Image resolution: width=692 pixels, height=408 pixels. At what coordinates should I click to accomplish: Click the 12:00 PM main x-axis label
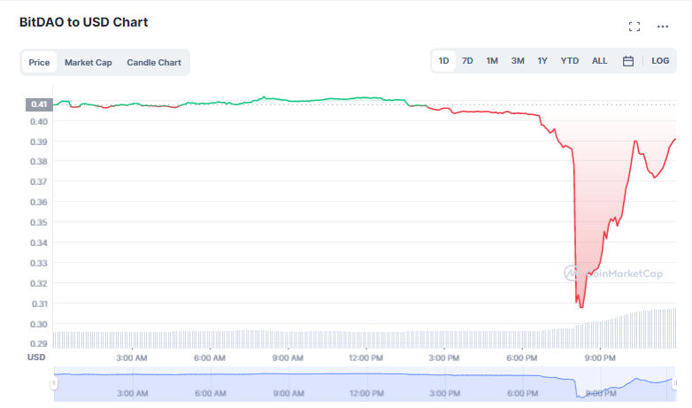[365, 358]
